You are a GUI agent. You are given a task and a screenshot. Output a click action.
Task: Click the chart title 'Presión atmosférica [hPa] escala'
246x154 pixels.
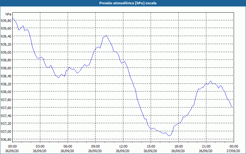(x=128, y=3)
